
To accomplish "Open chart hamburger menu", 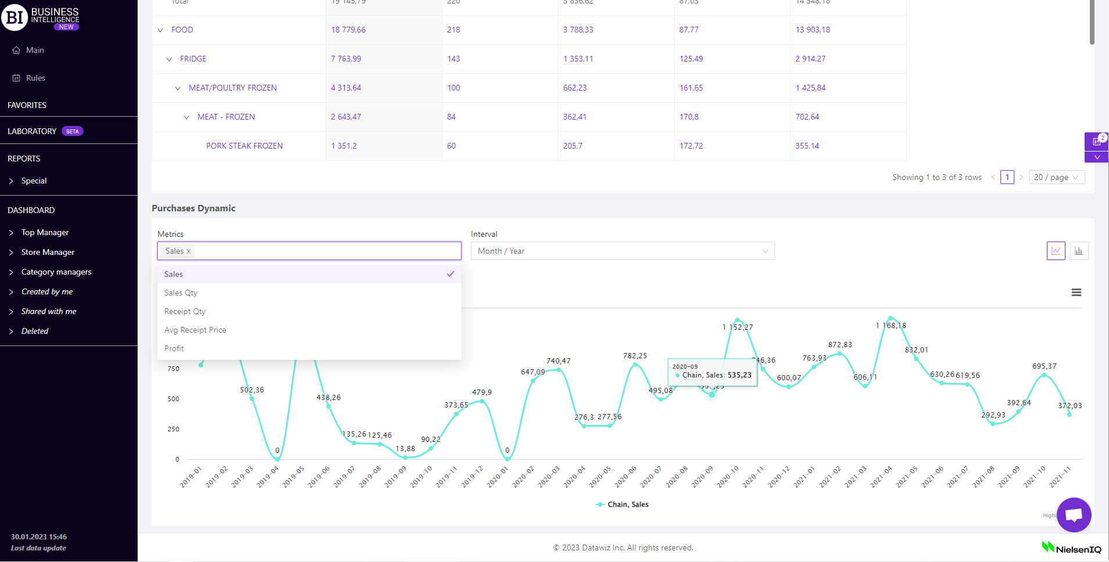I will [x=1076, y=293].
